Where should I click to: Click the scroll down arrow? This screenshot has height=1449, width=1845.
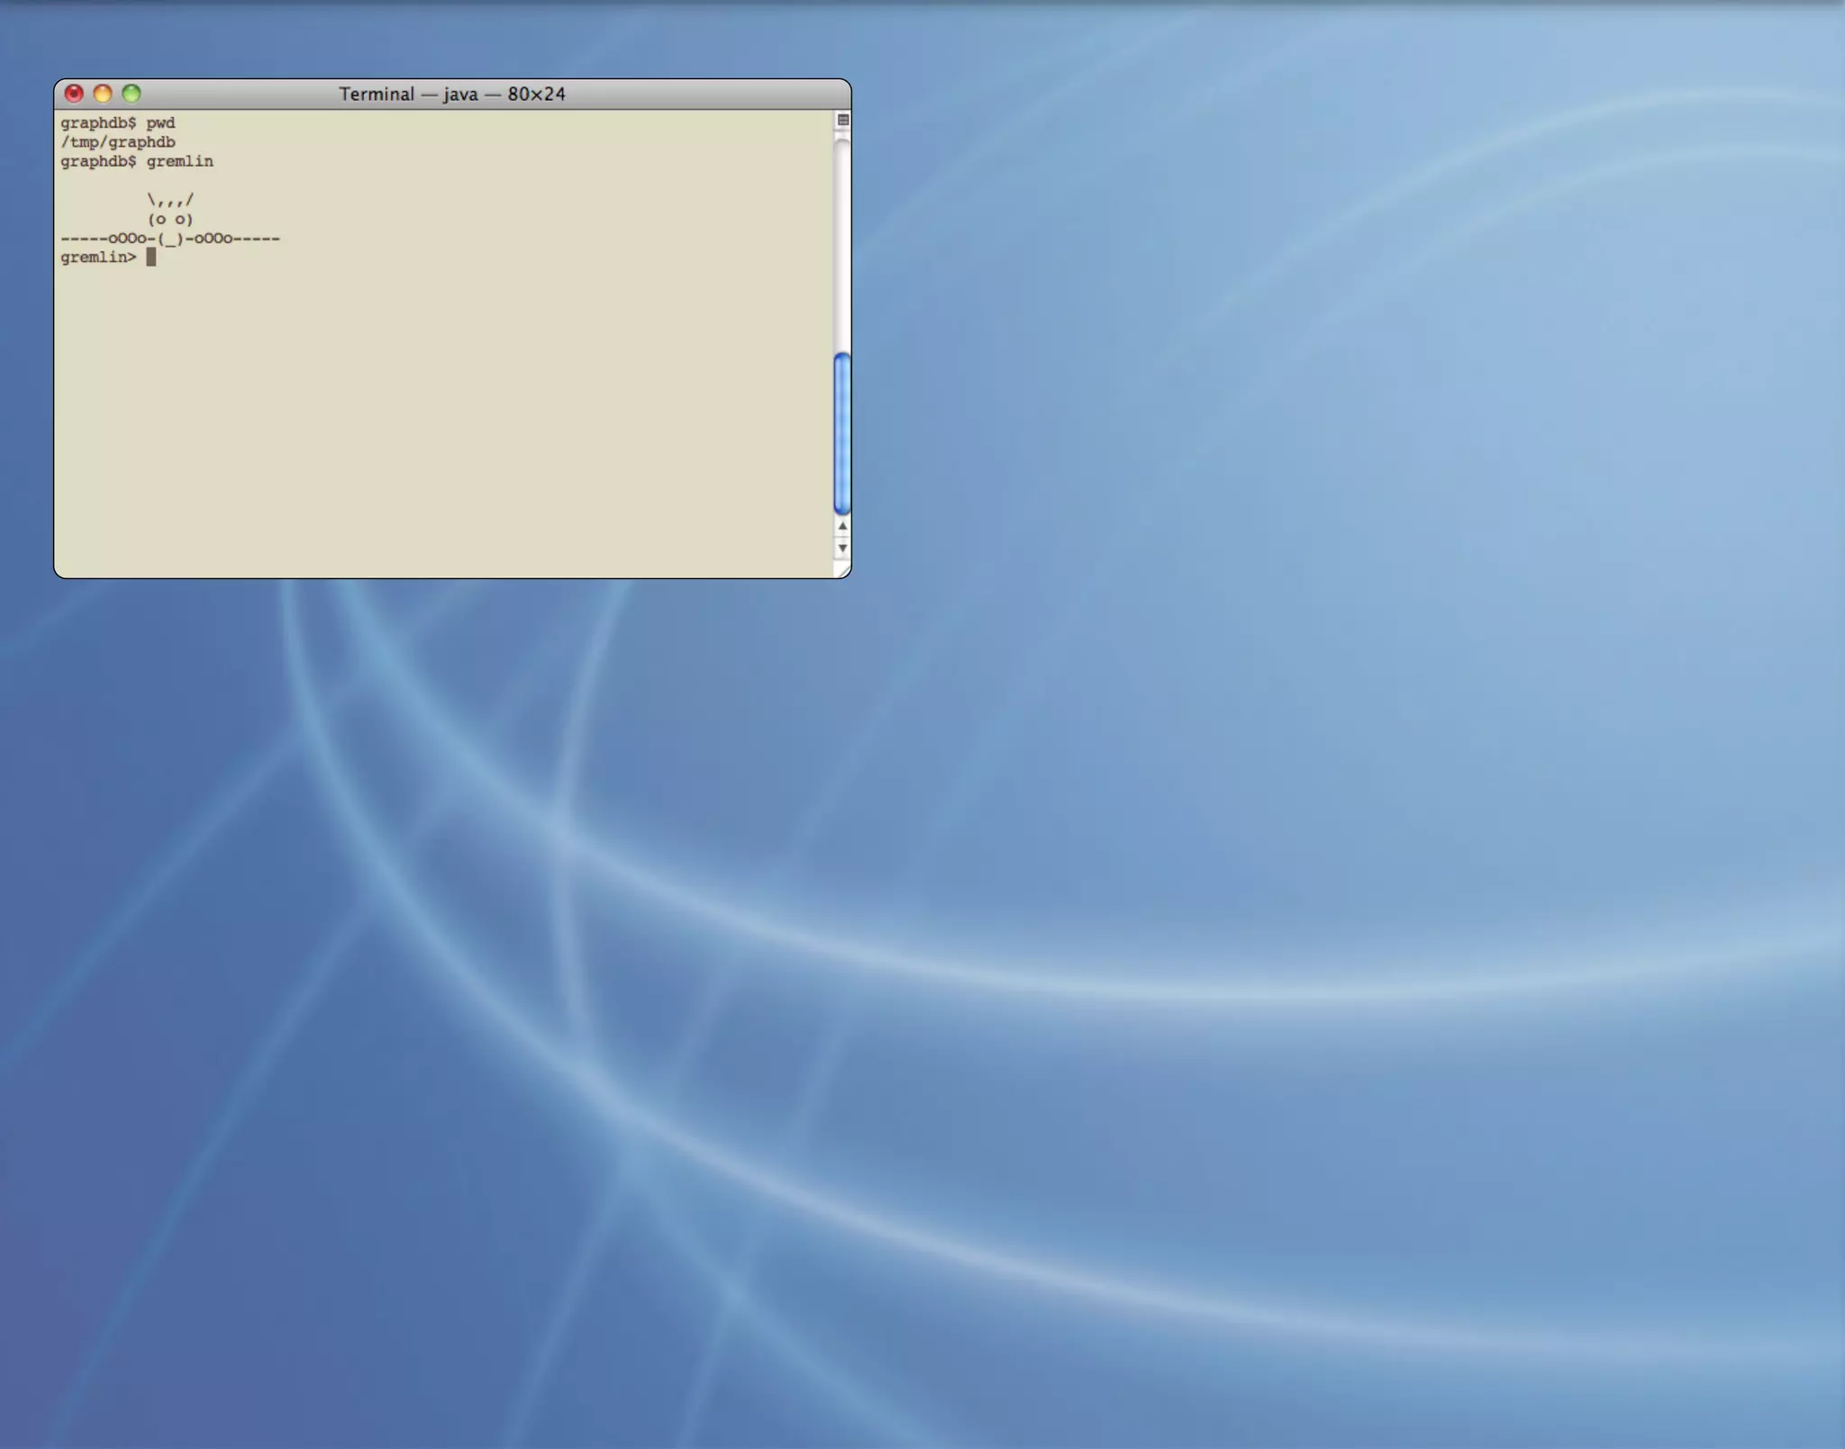[x=842, y=548]
